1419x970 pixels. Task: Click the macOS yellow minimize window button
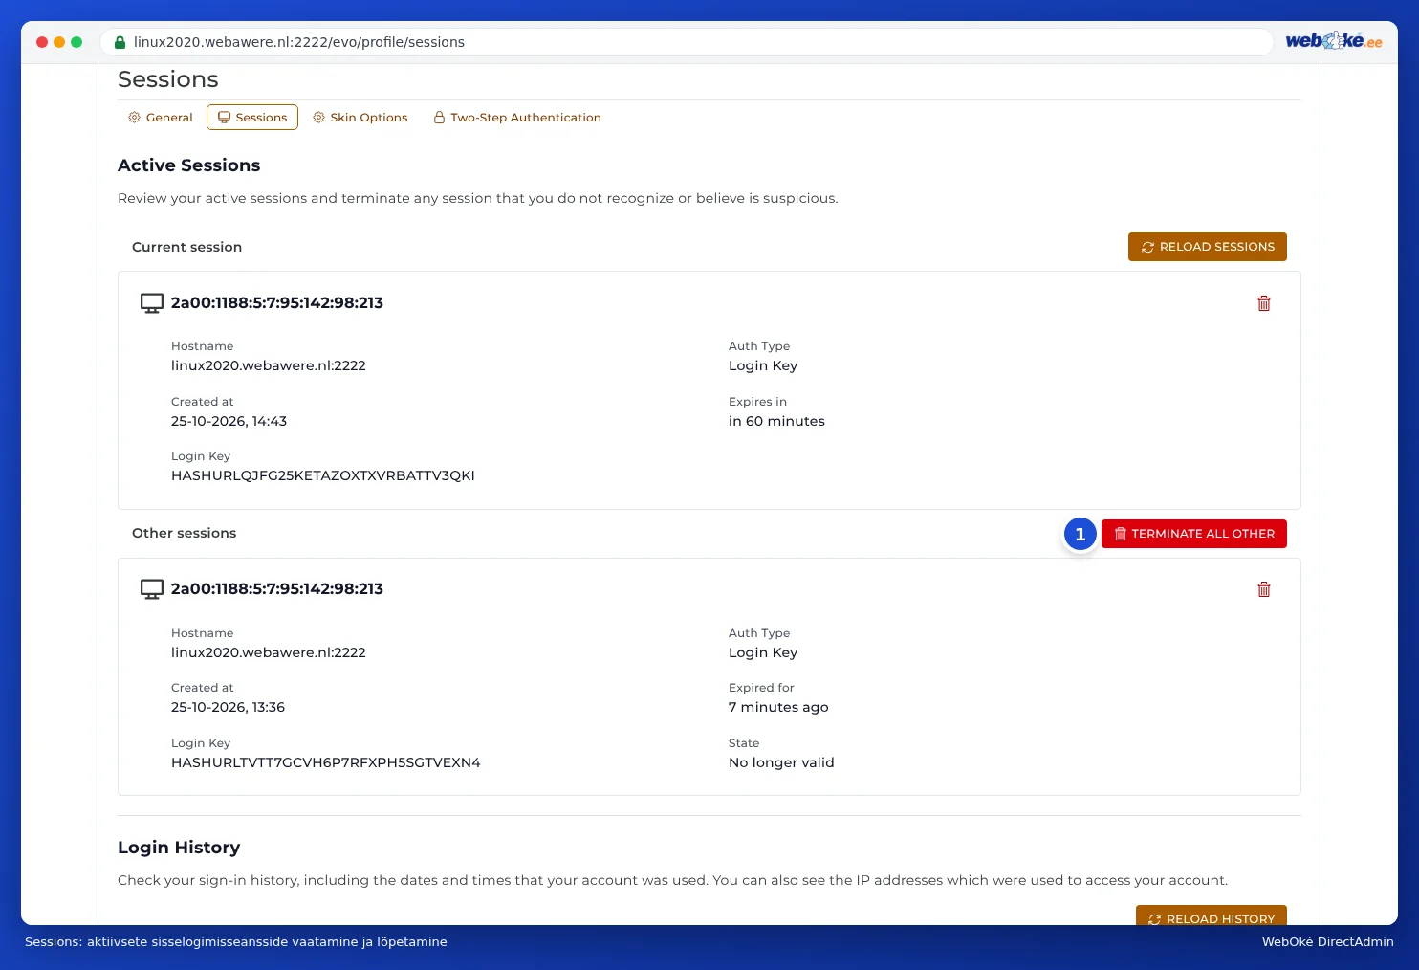(59, 42)
